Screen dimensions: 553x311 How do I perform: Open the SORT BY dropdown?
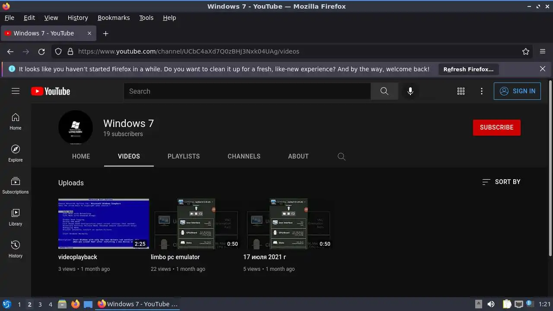[x=501, y=182]
